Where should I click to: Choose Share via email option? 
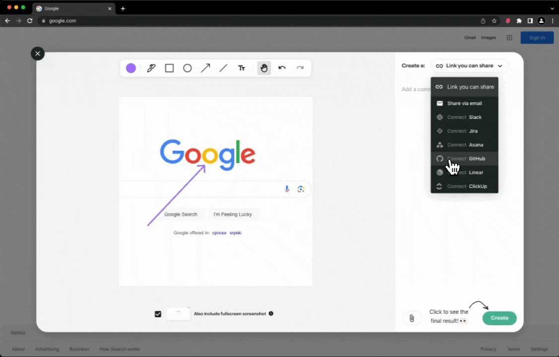[464, 104]
